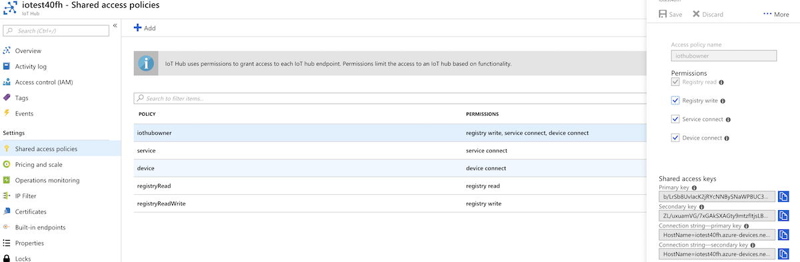Click the Certificates icon

7,211
